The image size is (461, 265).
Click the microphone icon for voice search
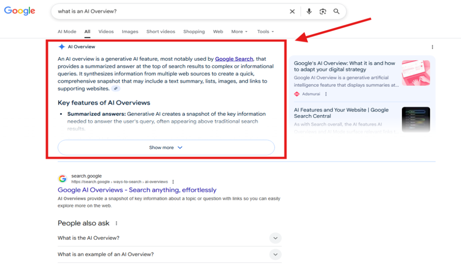pyautogui.click(x=309, y=11)
